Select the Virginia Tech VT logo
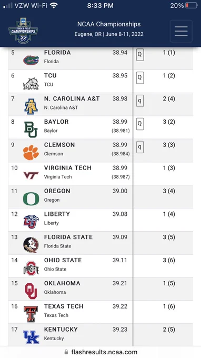Image resolution: width=201 pixels, height=358 pixels. click(31, 175)
